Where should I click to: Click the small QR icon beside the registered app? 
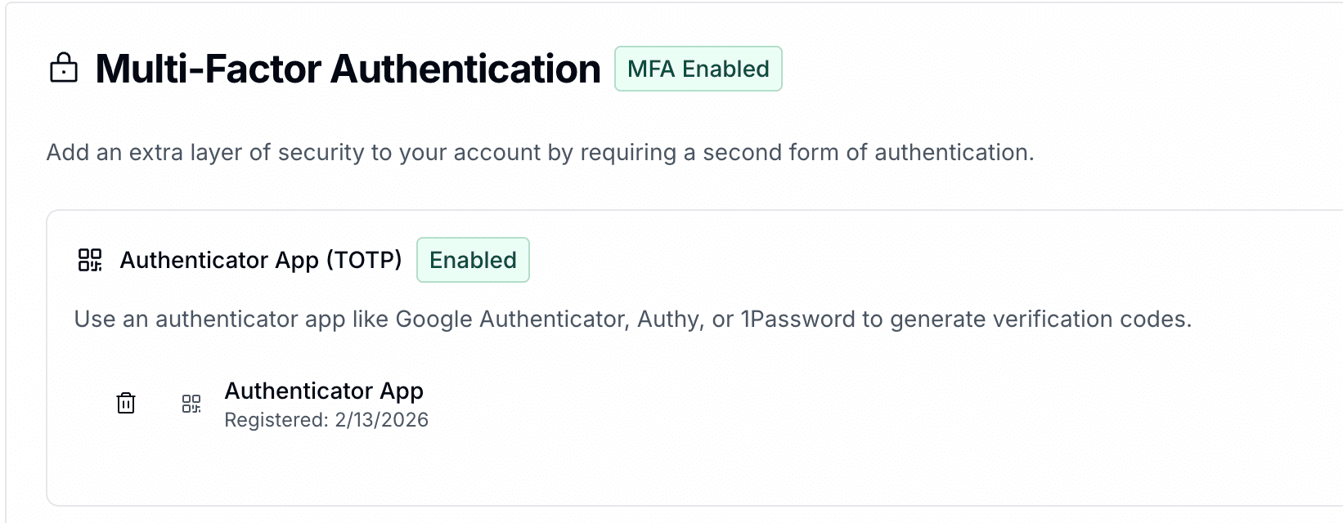point(191,404)
